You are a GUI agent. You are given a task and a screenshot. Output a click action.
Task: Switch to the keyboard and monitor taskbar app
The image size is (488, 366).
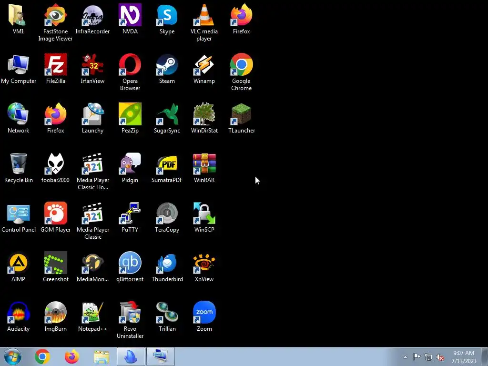click(161, 356)
